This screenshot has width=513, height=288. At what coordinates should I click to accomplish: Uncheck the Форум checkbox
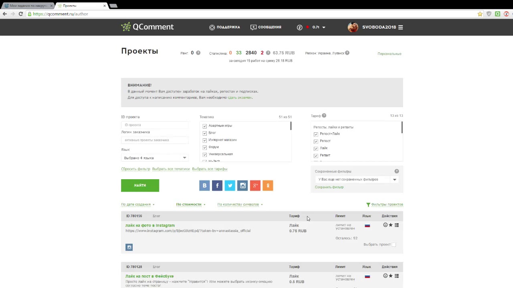click(x=205, y=147)
